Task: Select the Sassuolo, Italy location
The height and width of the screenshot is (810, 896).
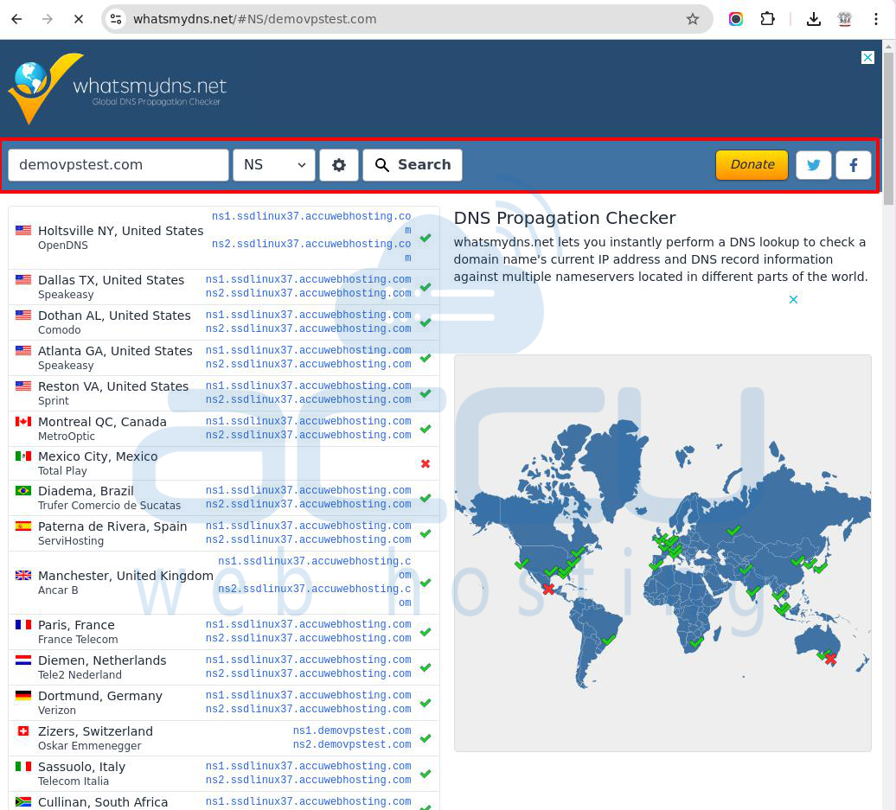Action: [x=81, y=767]
